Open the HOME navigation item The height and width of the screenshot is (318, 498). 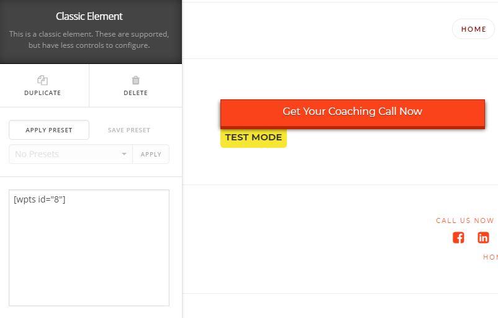point(473,29)
